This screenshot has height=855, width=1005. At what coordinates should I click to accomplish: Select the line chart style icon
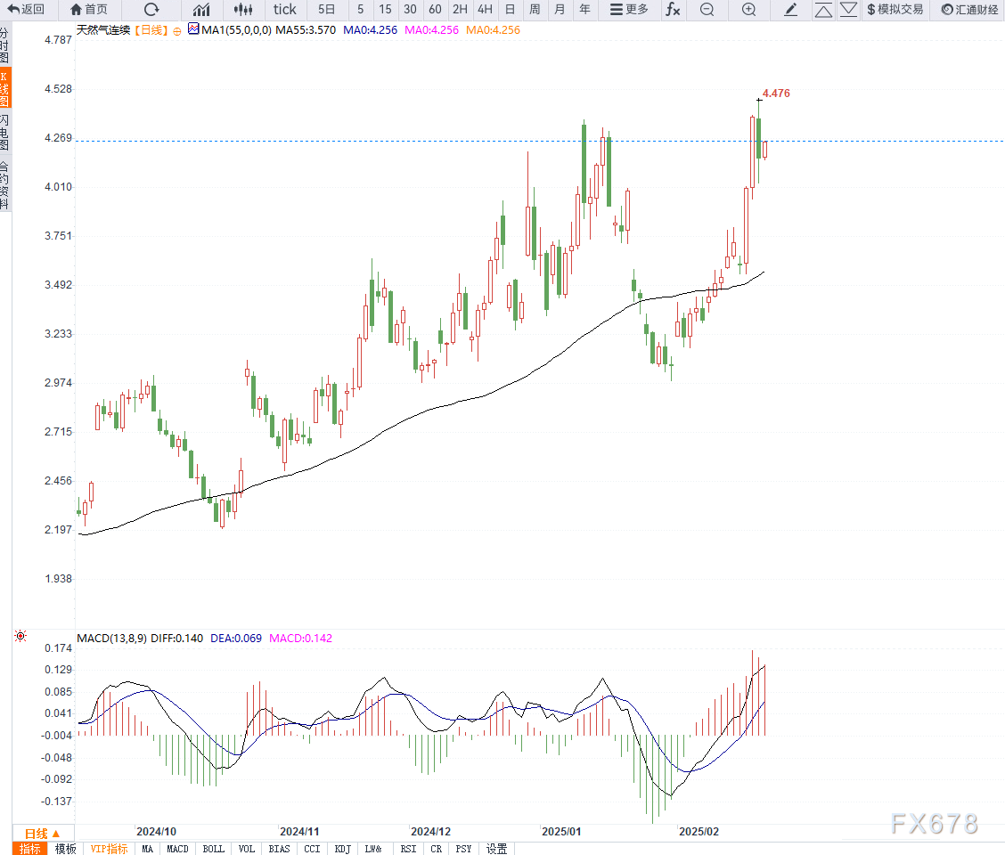click(201, 10)
